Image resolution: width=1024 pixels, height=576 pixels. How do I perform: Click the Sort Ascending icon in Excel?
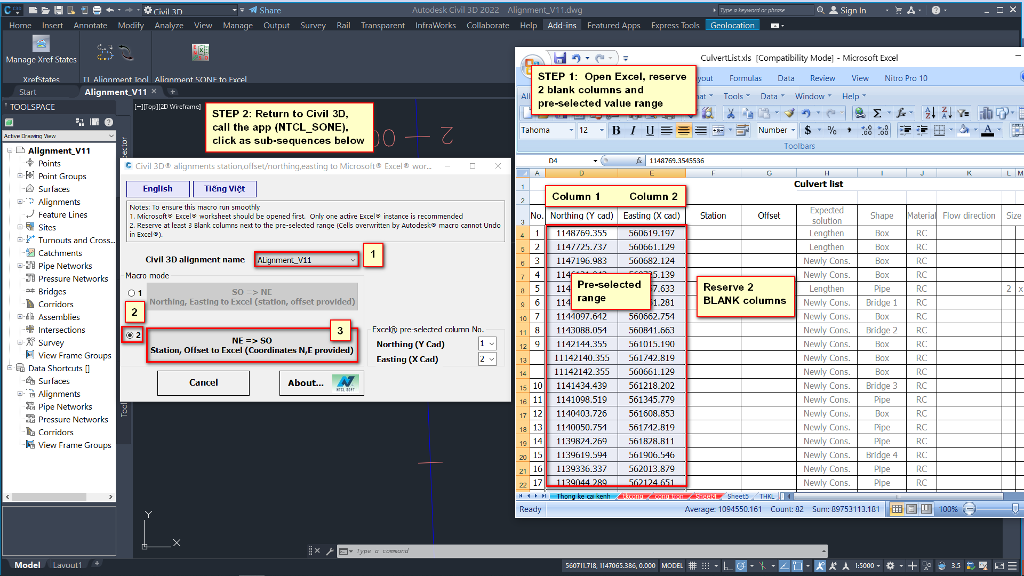(x=930, y=113)
